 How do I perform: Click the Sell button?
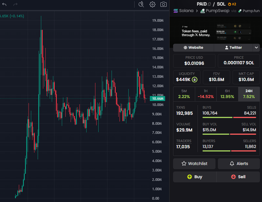(238, 177)
